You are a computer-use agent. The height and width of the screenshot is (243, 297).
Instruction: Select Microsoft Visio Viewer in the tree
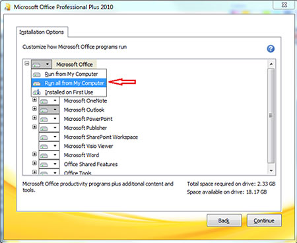coord(88,146)
